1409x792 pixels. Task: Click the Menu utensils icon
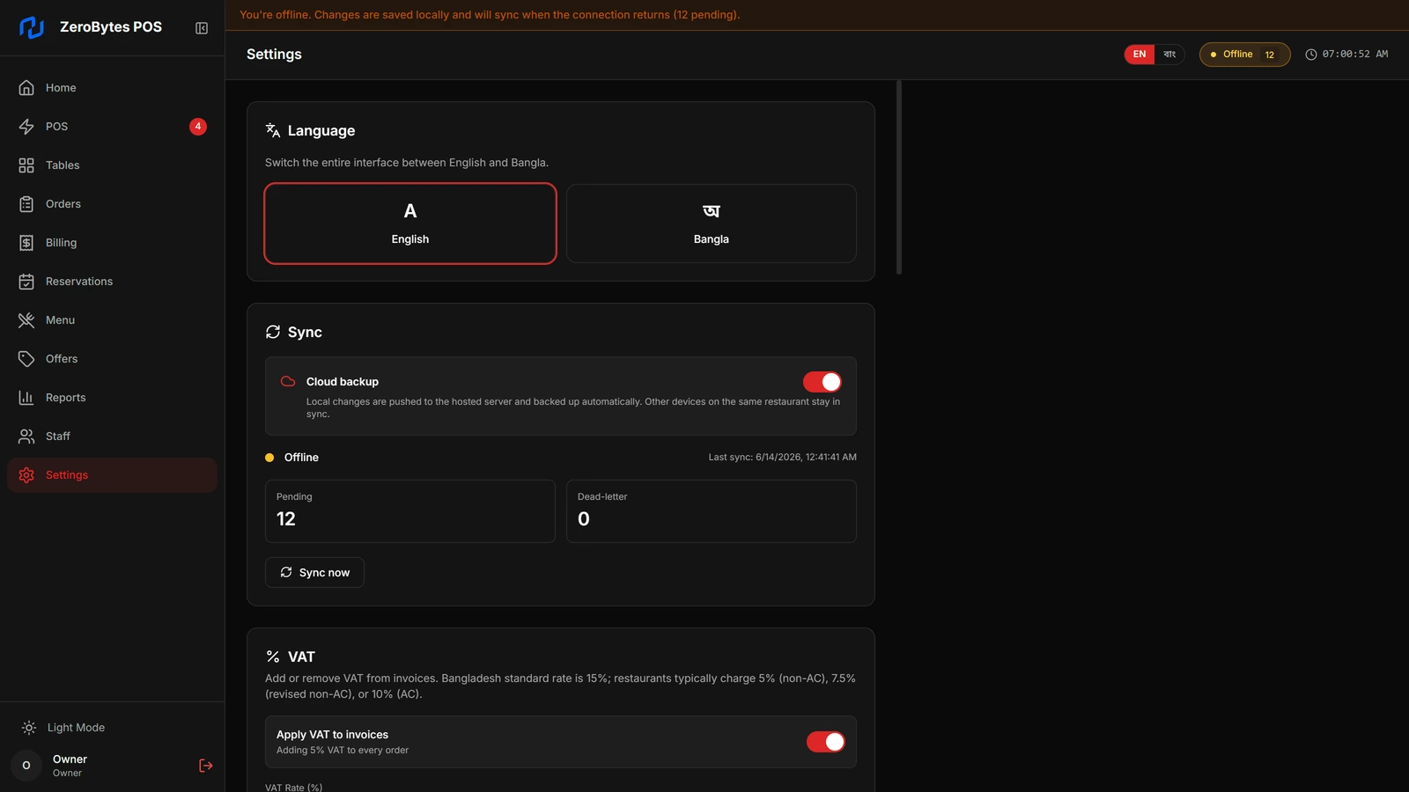coord(26,320)
